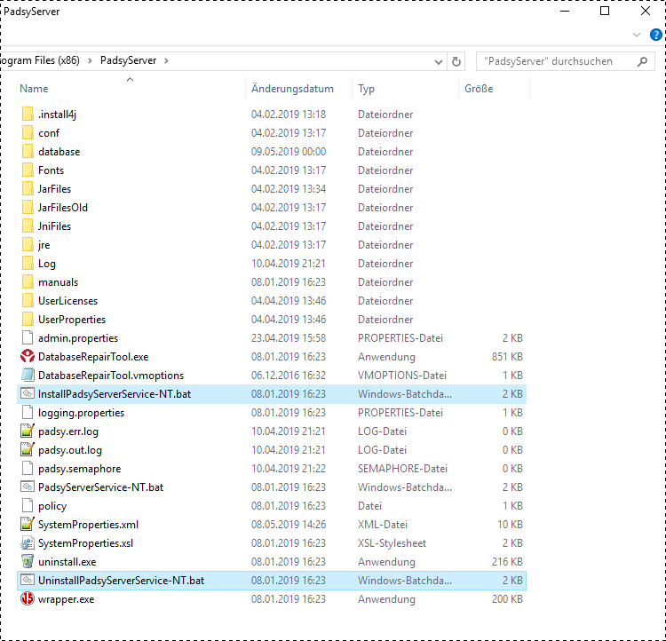Sort by Änderungsdatum column header
Image resolution: width=666 pixels, height=641 pixels.
(x=292, y=89)
